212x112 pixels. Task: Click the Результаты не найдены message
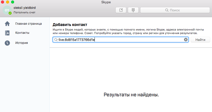point(131,95)
